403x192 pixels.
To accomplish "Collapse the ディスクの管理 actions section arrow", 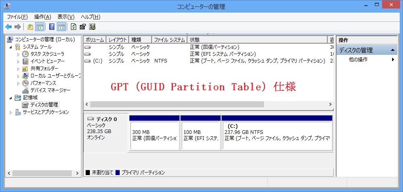I will click(x=393, y=50).
